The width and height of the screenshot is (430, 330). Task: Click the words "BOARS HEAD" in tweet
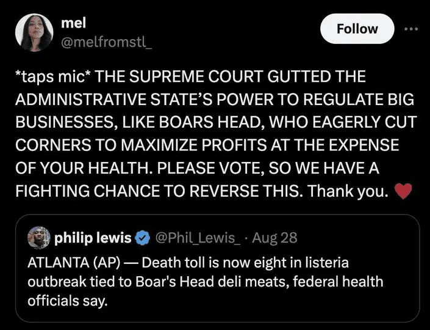[x=183, y=123]
